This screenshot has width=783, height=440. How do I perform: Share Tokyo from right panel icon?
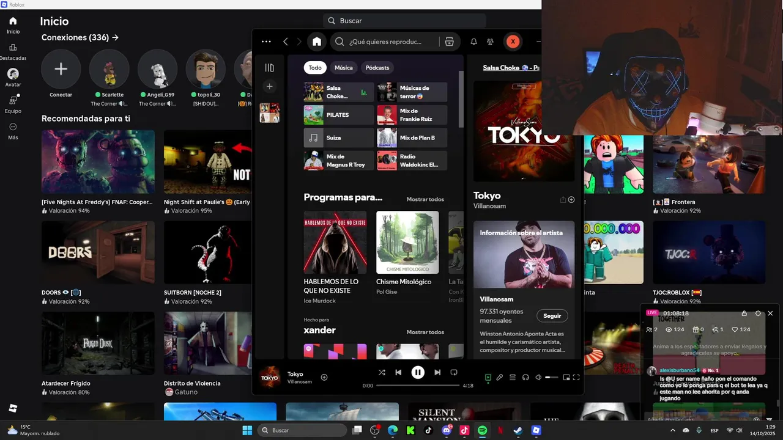point(563,200)
